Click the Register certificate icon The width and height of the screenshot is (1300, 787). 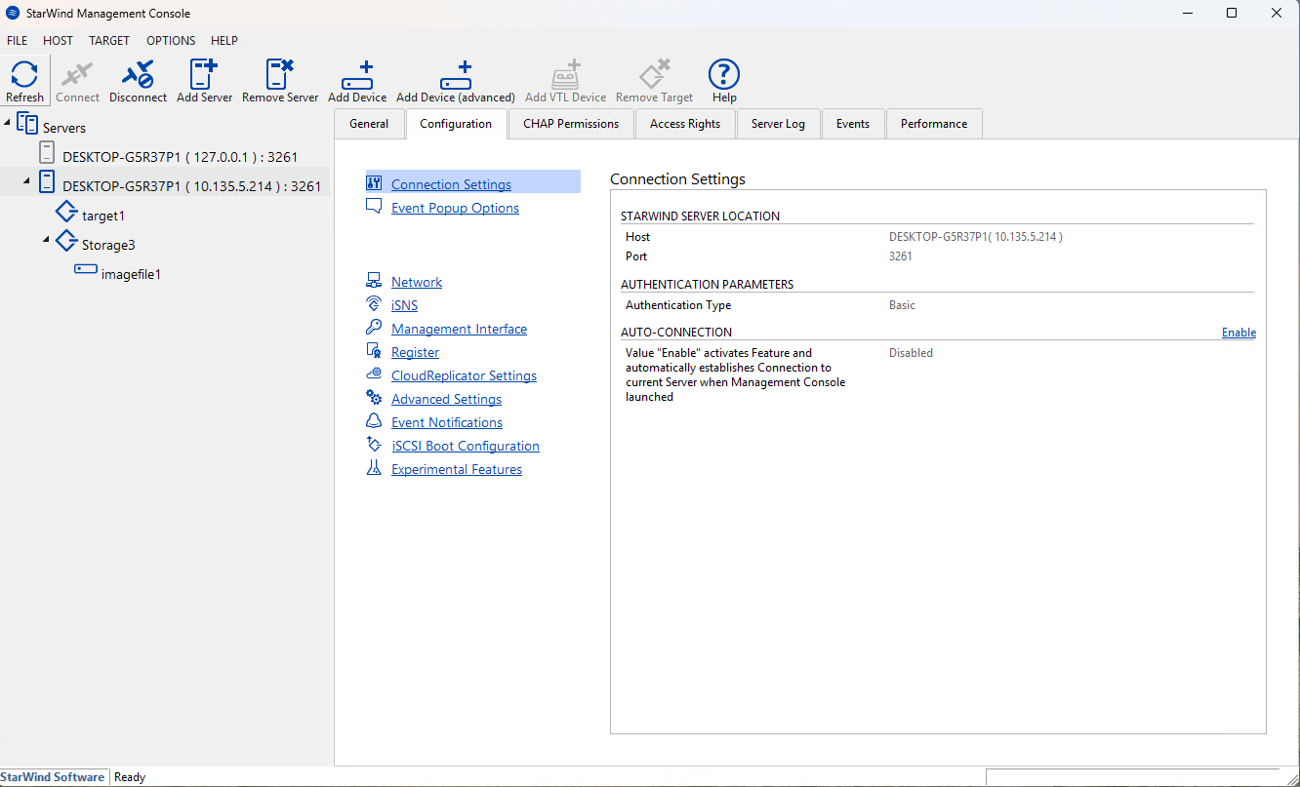(x=374, y=351)
